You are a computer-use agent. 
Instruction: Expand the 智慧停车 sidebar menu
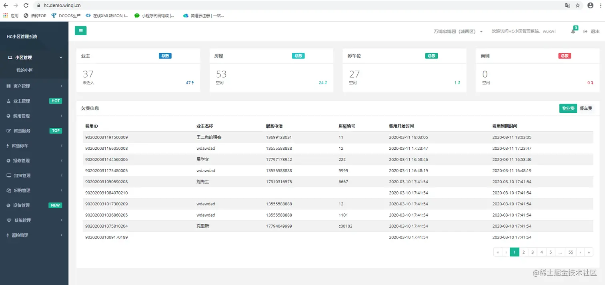tap(34, 146)
